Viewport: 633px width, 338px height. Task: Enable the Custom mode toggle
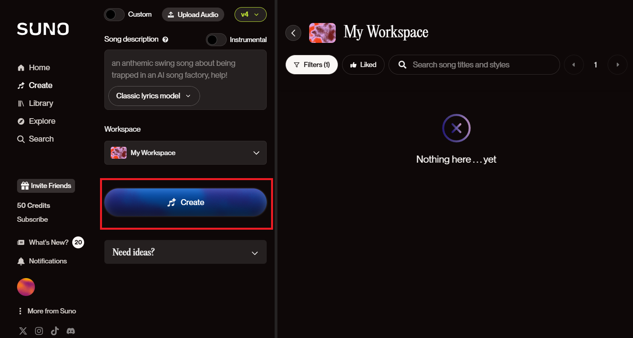[114, 15]
